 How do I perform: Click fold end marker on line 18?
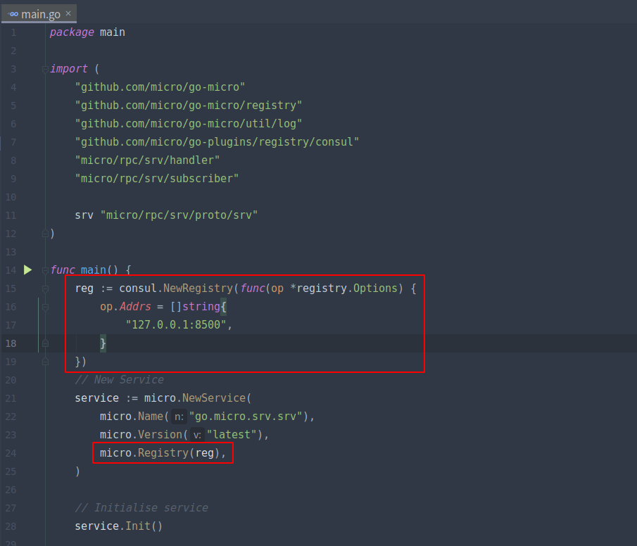click(45, 343)
